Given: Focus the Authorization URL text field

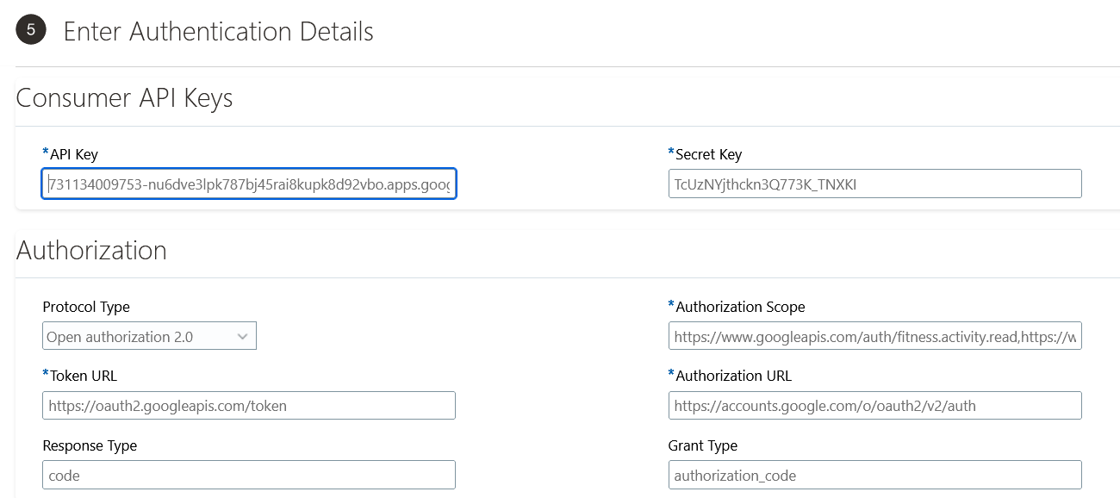Looking at the screenshot, I should (874, 406).
